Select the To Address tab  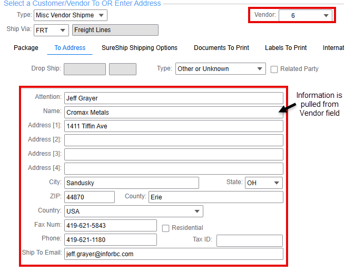70,48
